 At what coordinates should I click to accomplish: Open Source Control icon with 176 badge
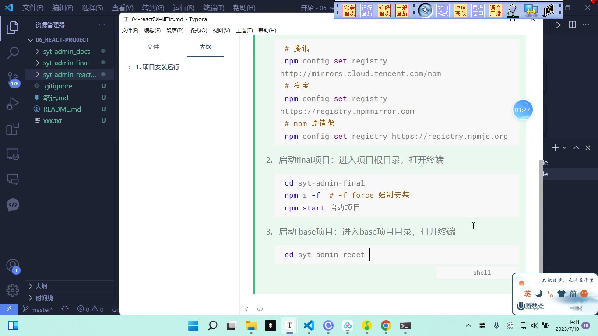(13, 79)
